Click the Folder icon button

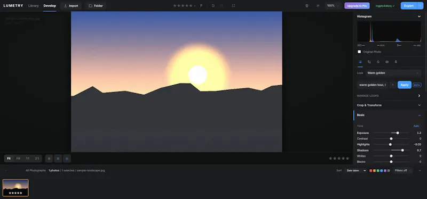pyautogui.click(x=91, y=6)
